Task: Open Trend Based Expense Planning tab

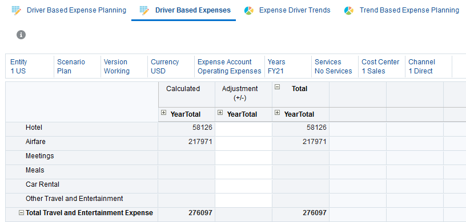Action: coord(409,10)
